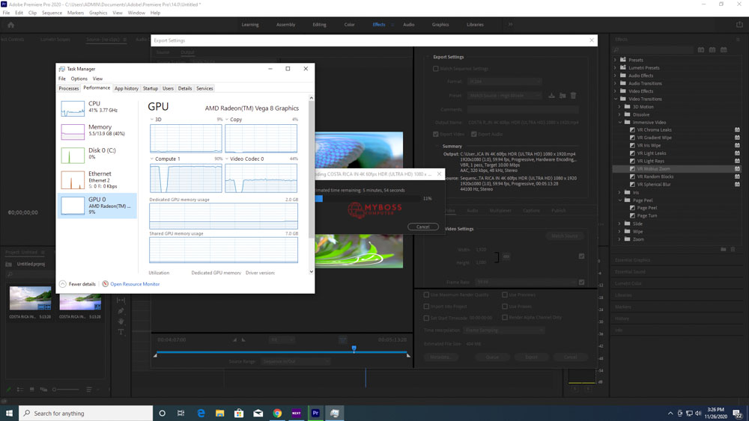Click the Premiere Pro Home icon
Viewport: 749px width, 421px height.
coord(10,25)
